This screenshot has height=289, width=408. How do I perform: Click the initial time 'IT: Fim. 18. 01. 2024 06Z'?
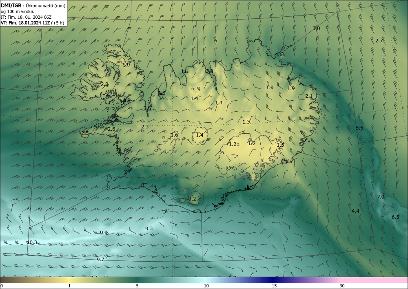[26, 17]
